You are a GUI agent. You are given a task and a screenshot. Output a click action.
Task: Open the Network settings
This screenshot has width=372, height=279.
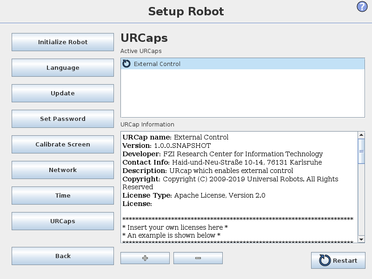[62, 170]
